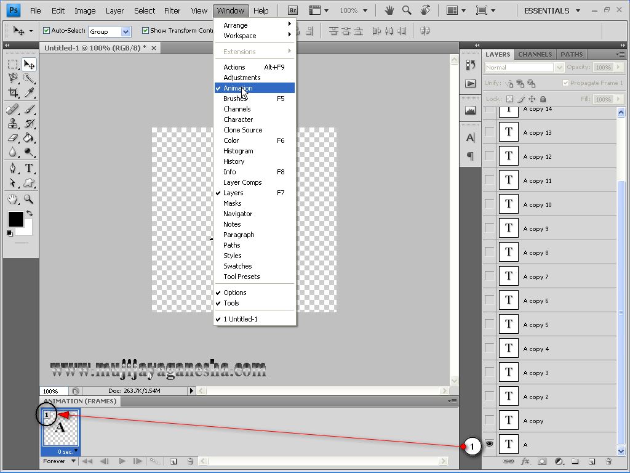
Task: Select the Custom Shape tool
Action: 29,183
